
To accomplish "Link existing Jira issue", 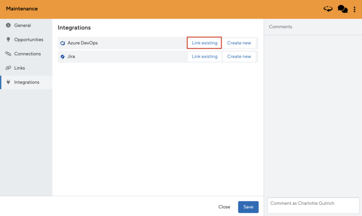I will [205, 57].
